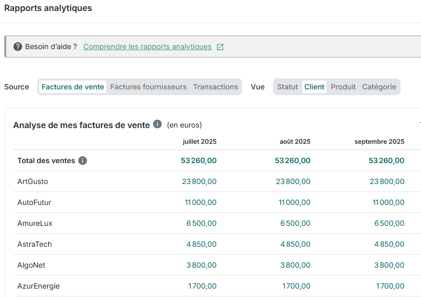Switch source to Factures fournisseurs

(x=149, y=87)
